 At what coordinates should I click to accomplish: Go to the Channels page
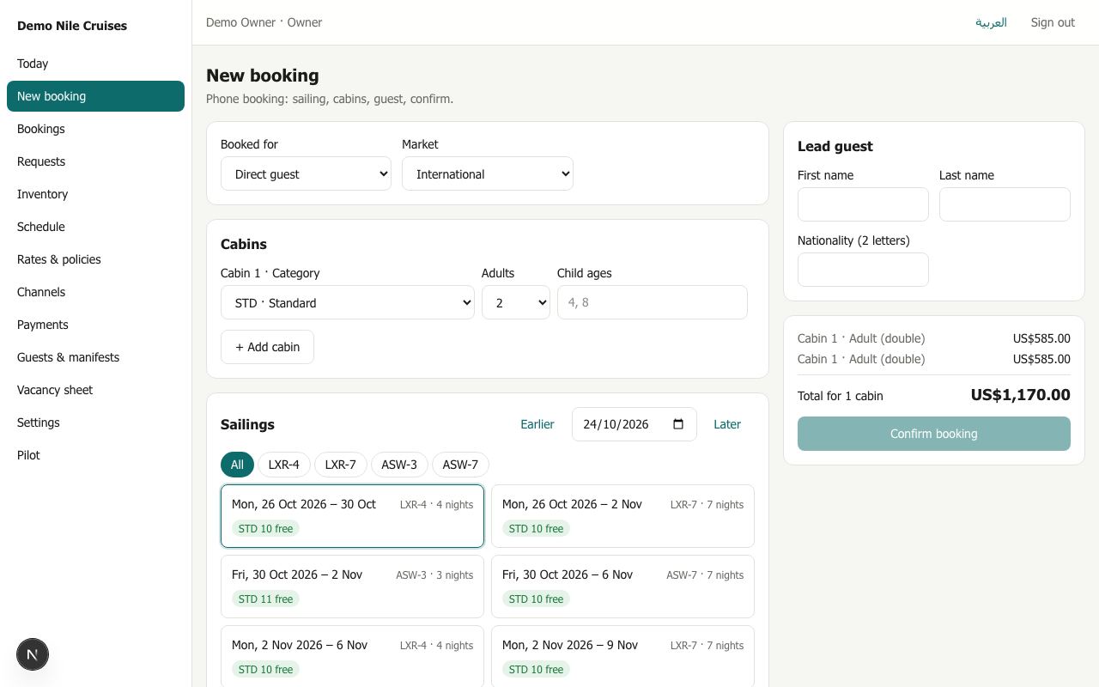point(95,292)
